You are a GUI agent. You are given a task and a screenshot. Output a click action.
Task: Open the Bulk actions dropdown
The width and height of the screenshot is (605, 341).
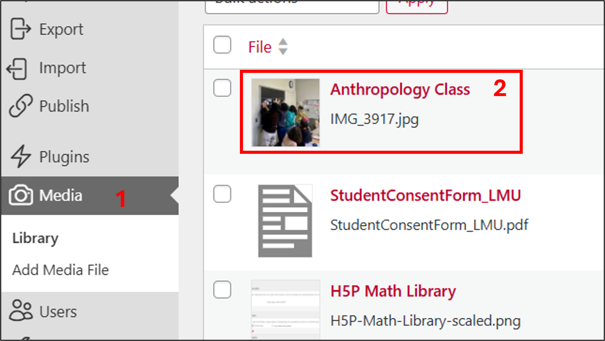292,6
